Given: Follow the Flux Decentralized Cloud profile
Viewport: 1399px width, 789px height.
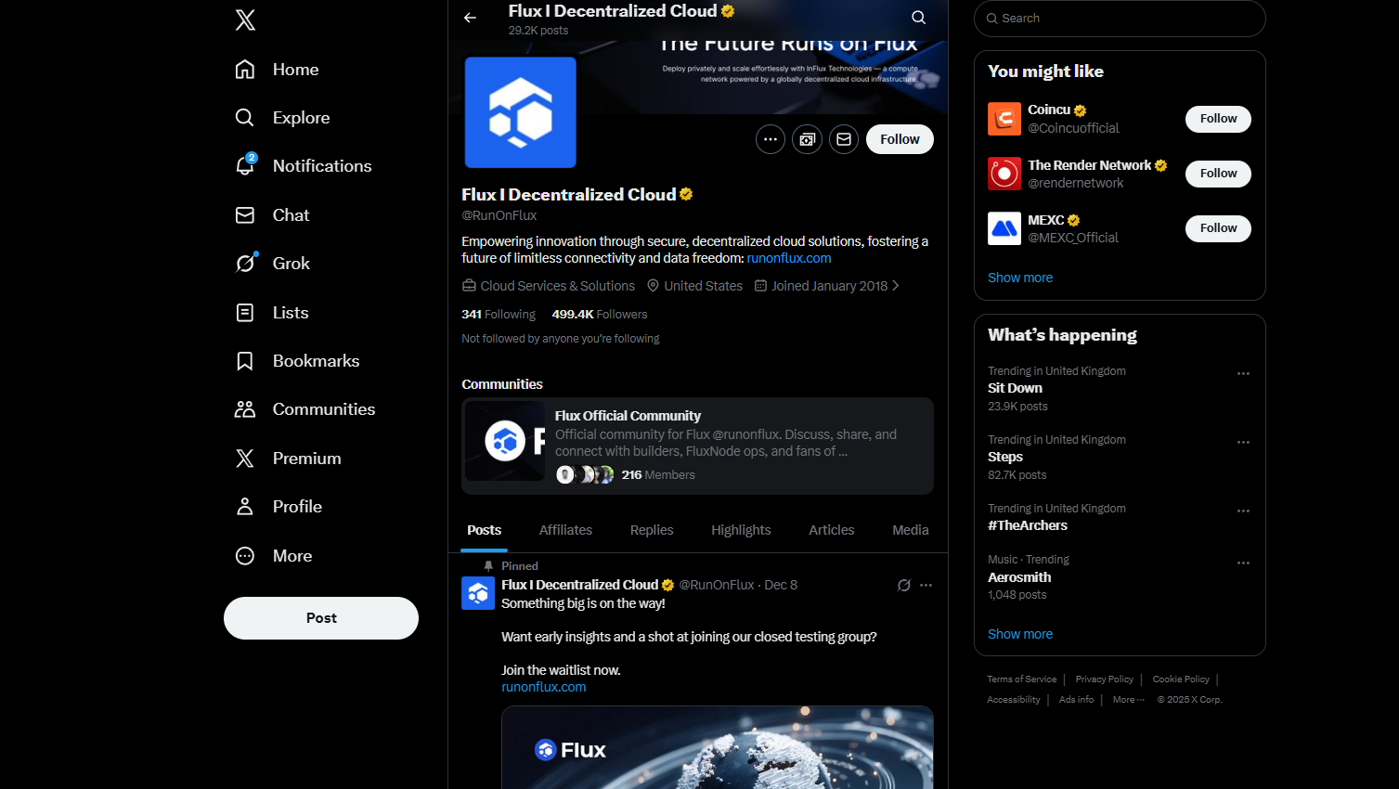Looking at the screenshot, I should [x=899, y=139].
